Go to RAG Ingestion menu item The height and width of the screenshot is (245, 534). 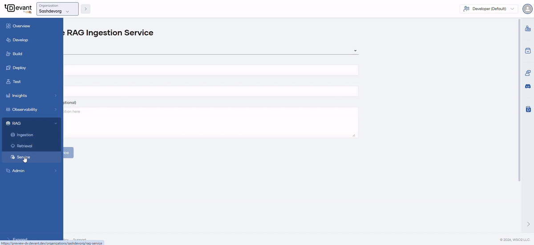(25, 135)
